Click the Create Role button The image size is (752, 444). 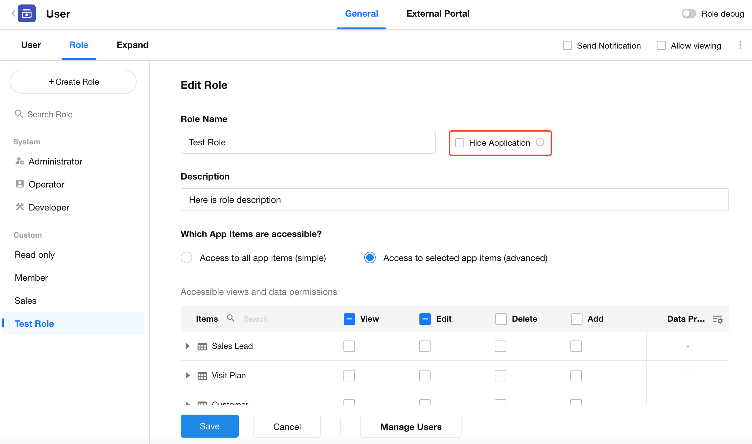point(73,82)
